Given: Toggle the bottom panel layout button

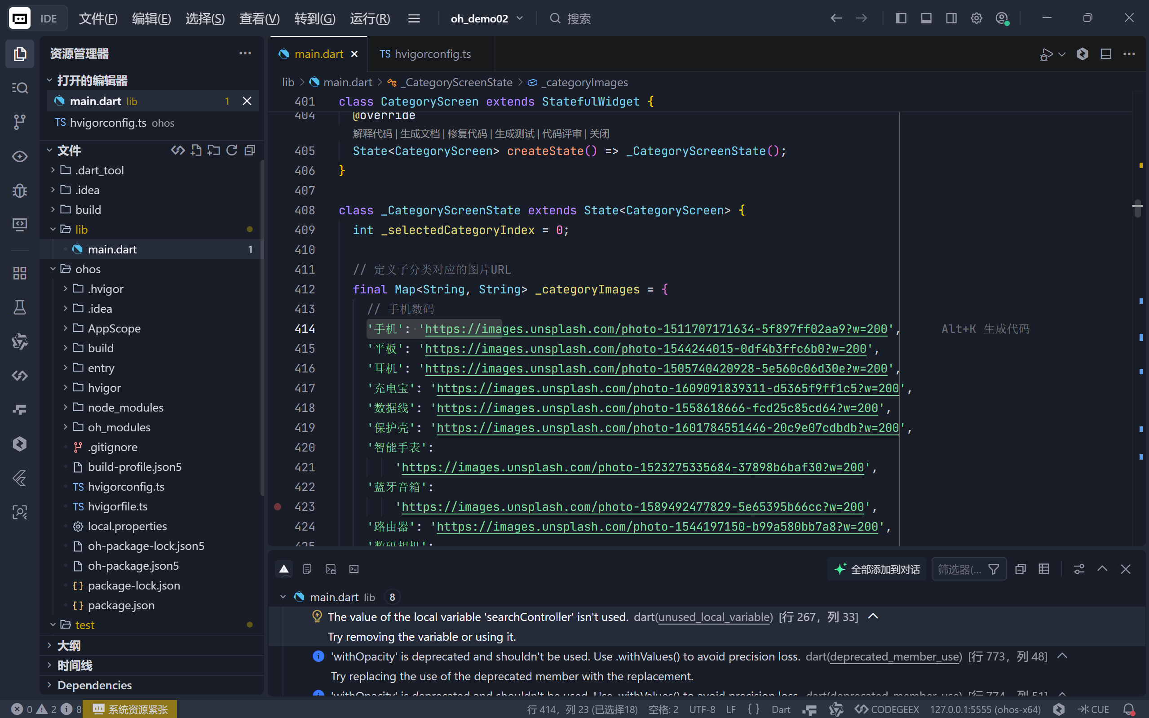Looking at the screenshot, I should [926, 18].
